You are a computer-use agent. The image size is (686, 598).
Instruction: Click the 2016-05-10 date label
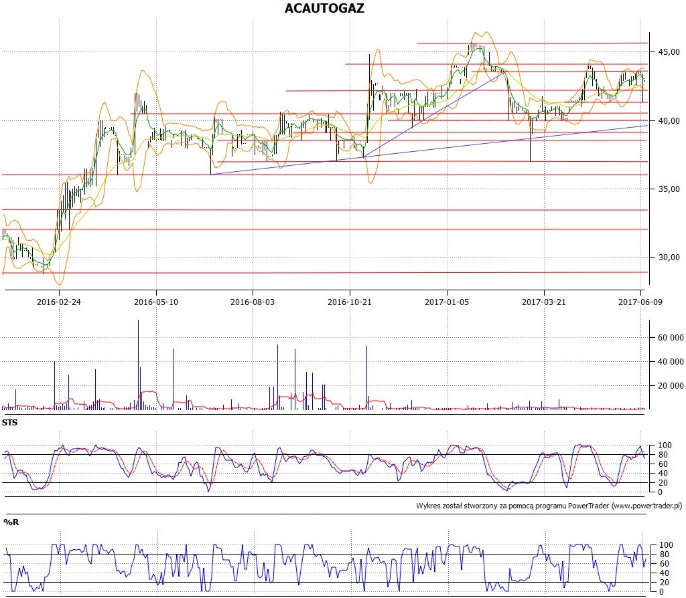tap(155, 302)
